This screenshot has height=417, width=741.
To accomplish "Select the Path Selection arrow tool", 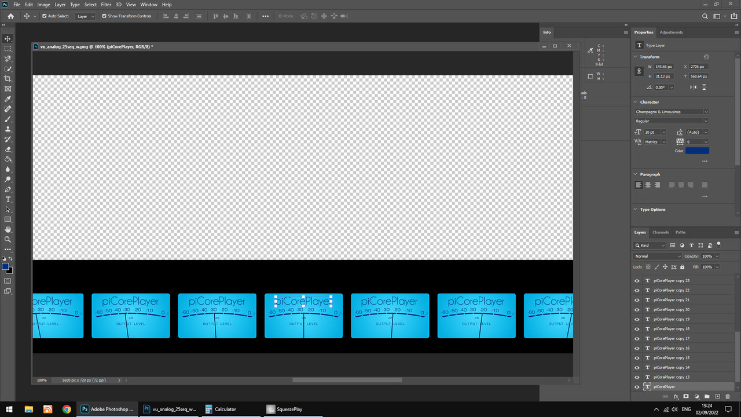I will [8, 210].
